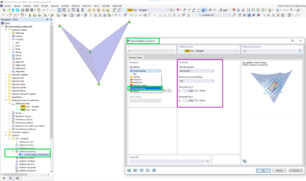Screen dimensions: 306x181
Task: Click the previous load case arrow
Action: 171,10
